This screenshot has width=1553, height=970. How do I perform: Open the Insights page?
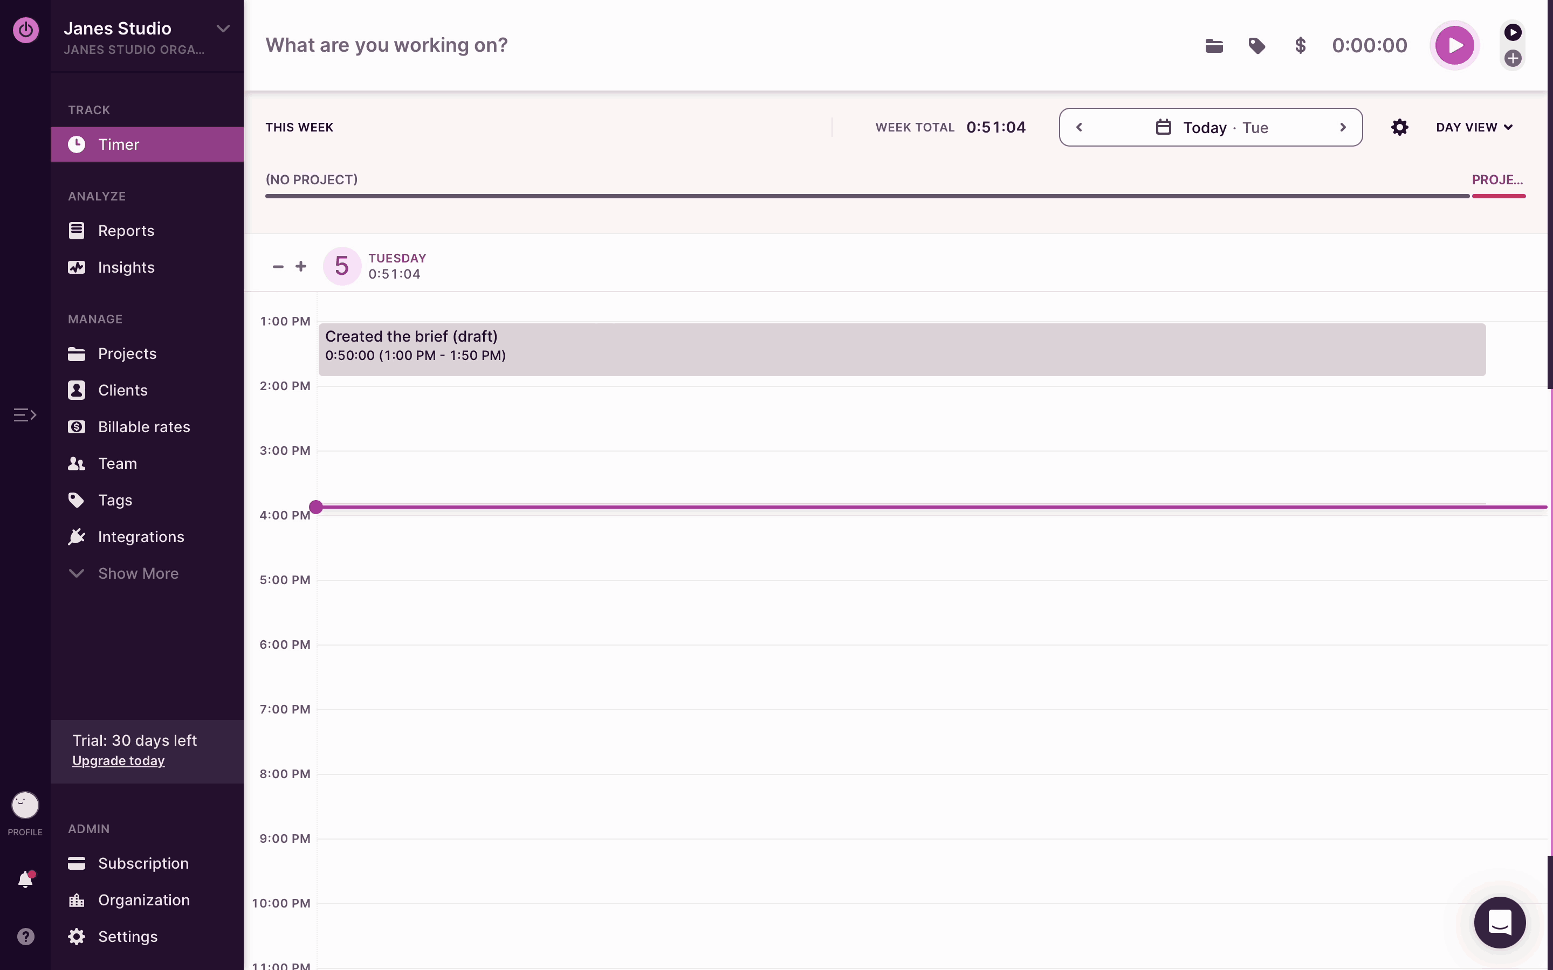coord(126,267)
